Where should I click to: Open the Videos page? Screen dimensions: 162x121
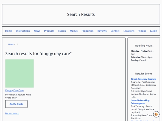click(142, 31)
